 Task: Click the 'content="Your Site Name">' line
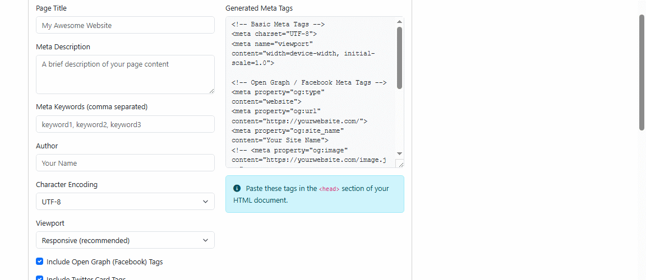pyautogui.click(x=280, y=140)
